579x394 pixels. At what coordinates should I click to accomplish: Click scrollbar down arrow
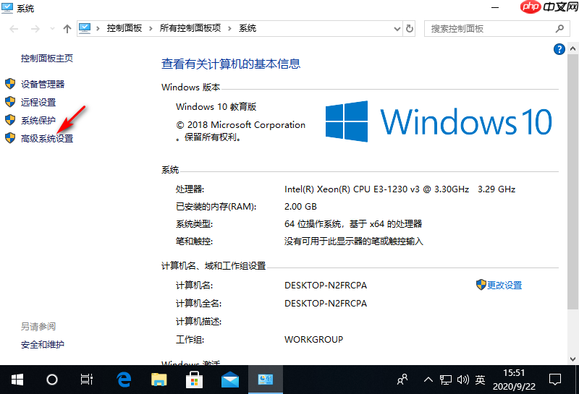pos(572,359)
